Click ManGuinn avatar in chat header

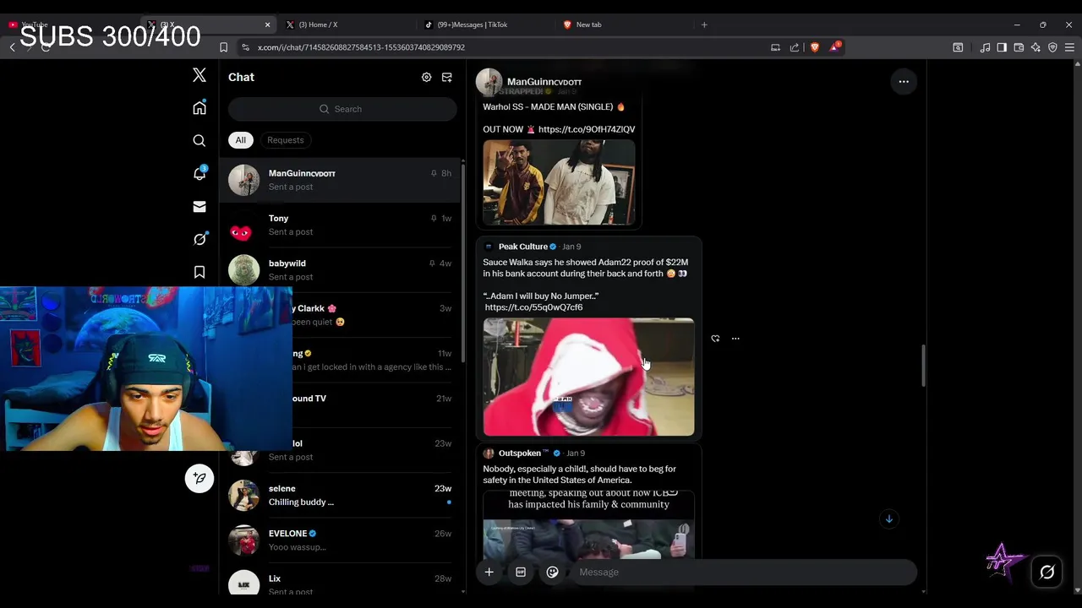click(x=489, y=82)
